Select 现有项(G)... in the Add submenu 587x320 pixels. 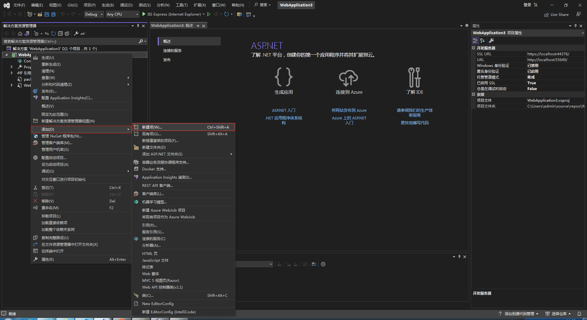[183, 134]
